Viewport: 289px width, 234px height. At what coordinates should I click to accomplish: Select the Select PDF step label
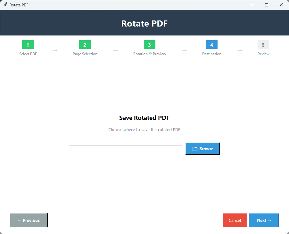coord(28,54)
